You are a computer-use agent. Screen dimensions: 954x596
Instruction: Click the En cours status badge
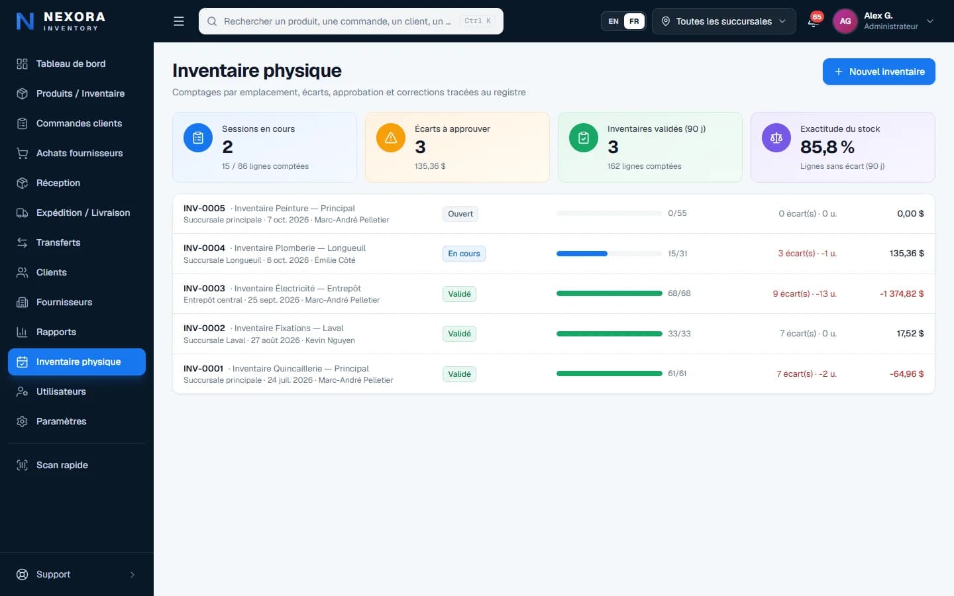coord(464,254)
